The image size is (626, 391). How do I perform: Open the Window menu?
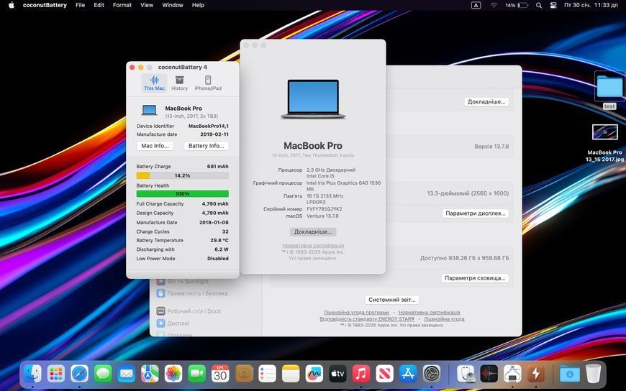click(x=173, y=5)
